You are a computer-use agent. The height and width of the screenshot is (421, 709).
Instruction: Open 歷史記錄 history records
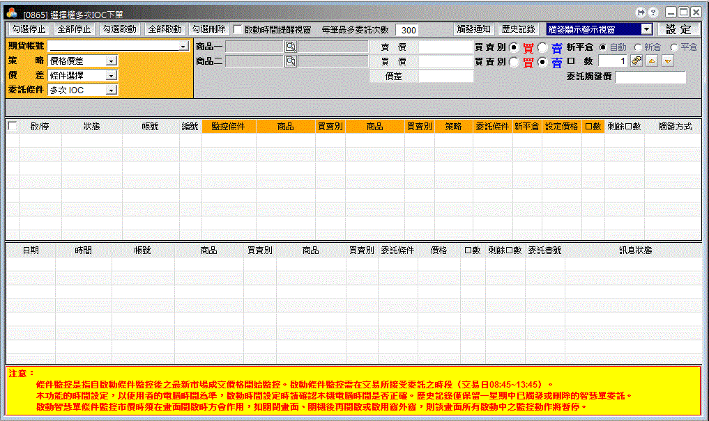pyautogui.click(x=518, y=29)
